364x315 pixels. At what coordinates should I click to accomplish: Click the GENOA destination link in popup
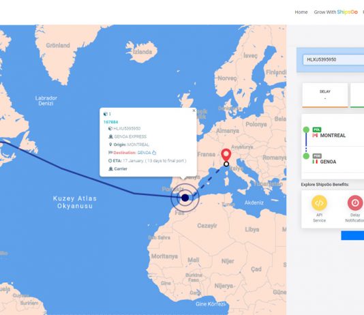[144, 153]
